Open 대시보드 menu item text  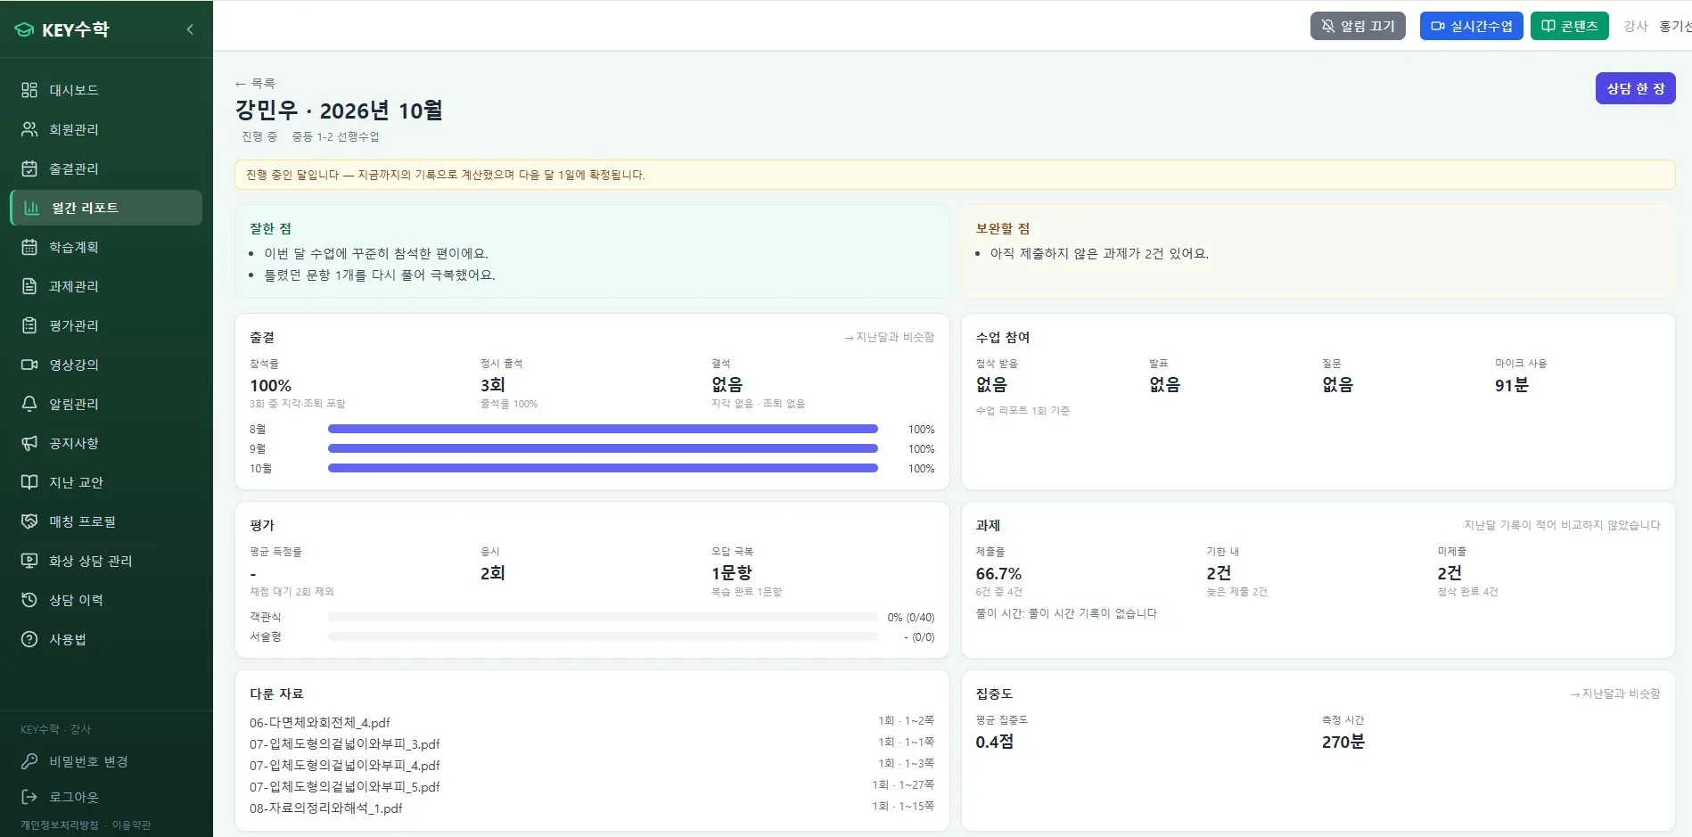point(74,90)
